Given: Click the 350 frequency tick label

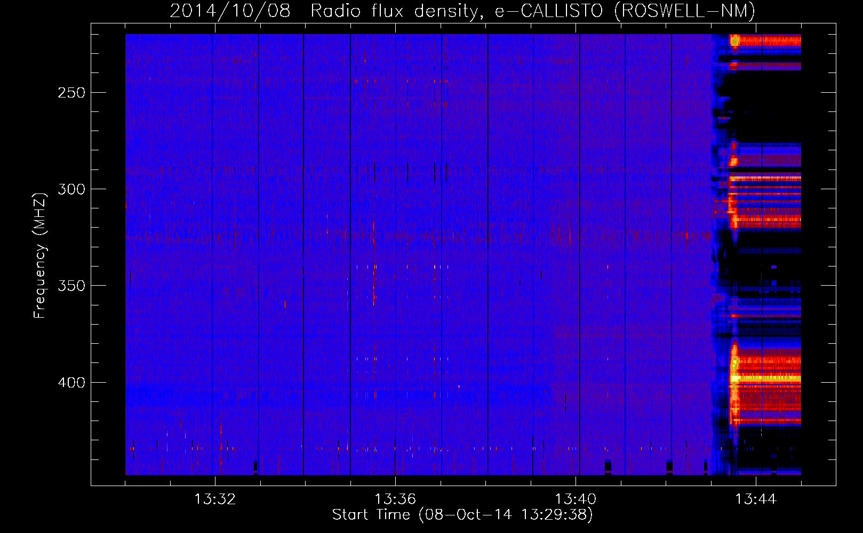Looking at the screenshot, I should (x=71, y=286).
